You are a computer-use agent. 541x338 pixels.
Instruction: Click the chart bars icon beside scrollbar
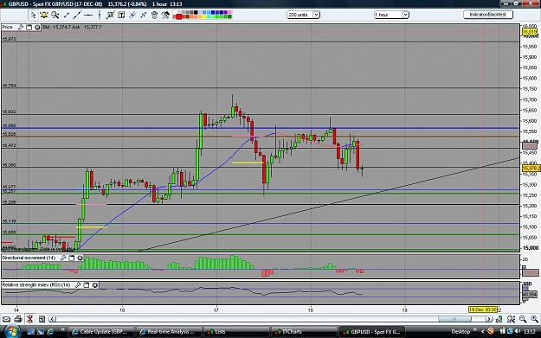(499, 319)
